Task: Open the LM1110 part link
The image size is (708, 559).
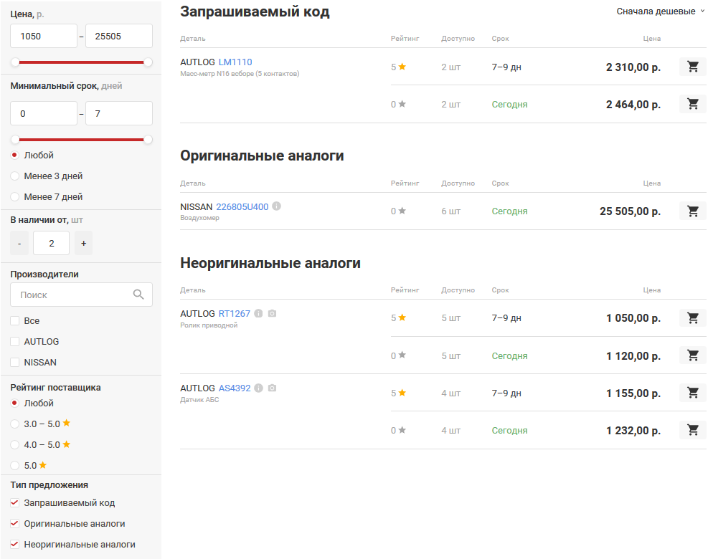Action: pyautogui.click(x=235, y=62)
